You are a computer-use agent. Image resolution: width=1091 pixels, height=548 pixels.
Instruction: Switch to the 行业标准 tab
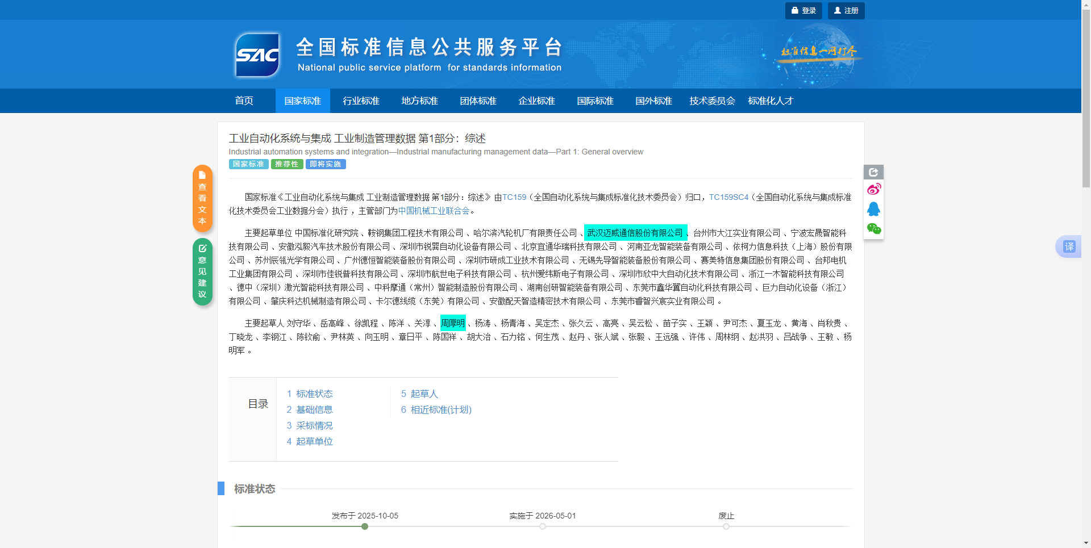pos(360,101)
